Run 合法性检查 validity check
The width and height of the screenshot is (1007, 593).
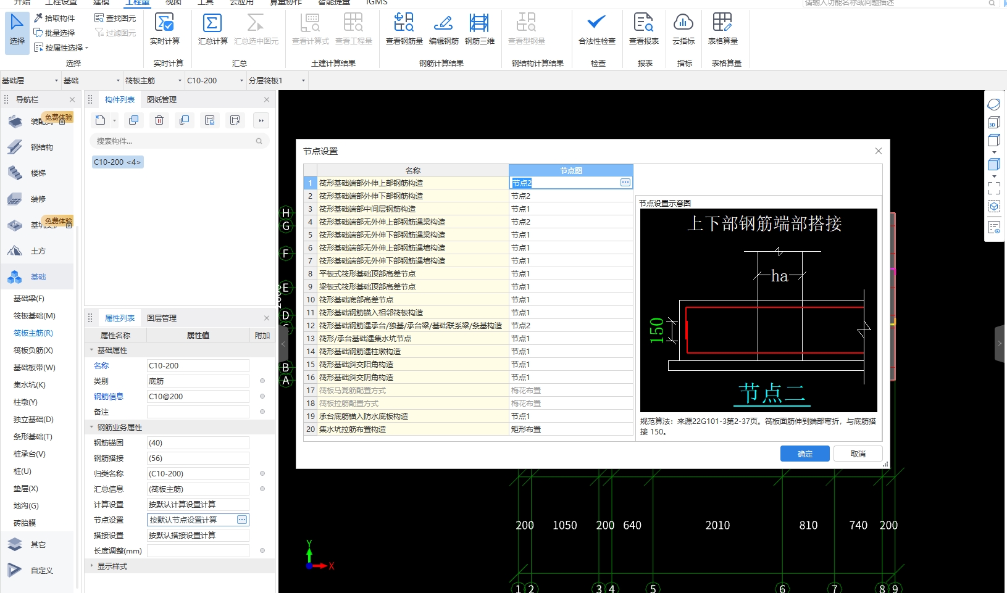coord(597,29)
